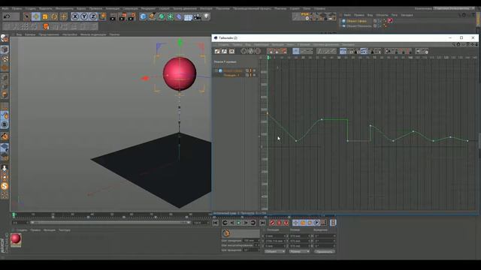
Task: Render to Picture Viewer icon
Action: [x=123, y=16]
